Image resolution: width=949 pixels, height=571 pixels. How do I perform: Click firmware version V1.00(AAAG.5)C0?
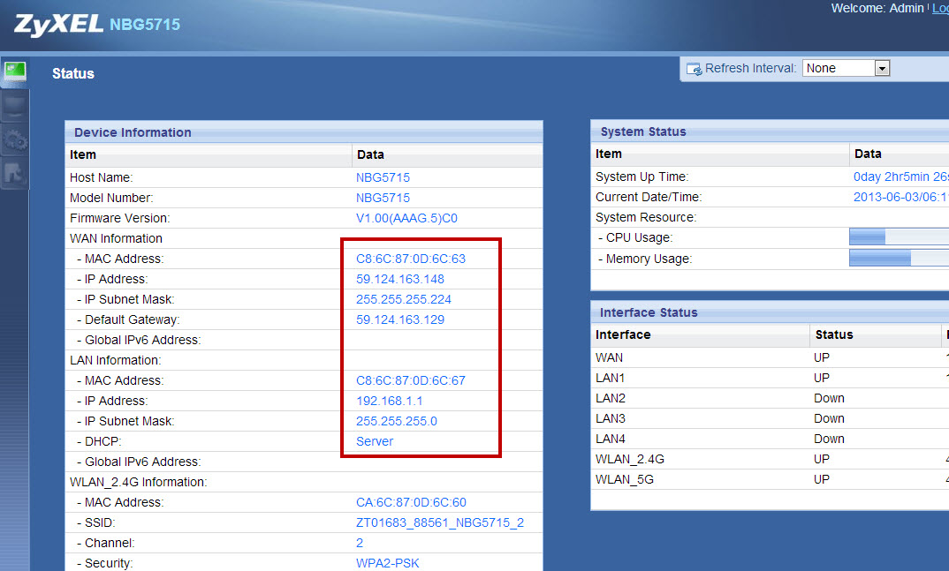(406, 218)
